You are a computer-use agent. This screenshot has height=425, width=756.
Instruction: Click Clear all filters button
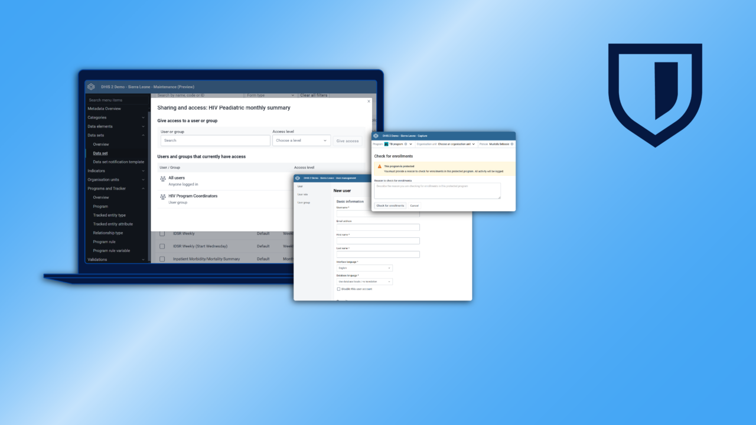(314, 95)
